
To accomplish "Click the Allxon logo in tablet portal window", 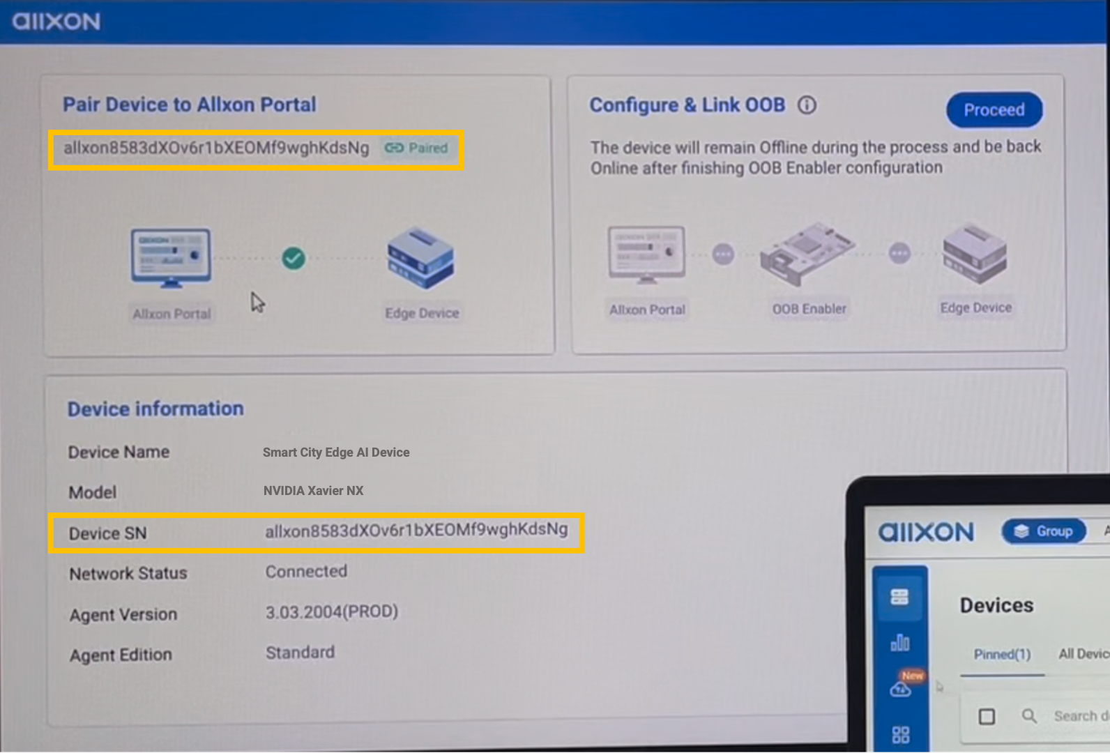I will tap(926, 533).
